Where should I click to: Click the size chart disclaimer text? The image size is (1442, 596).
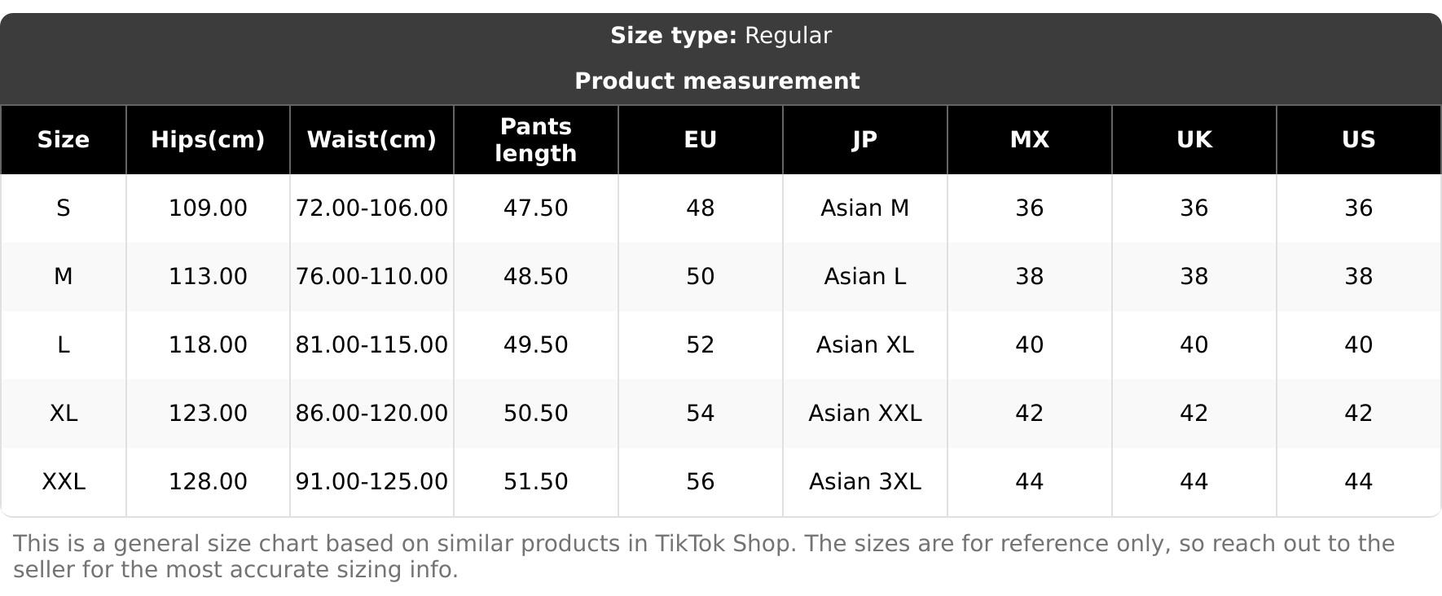click(x=704, y=557)
